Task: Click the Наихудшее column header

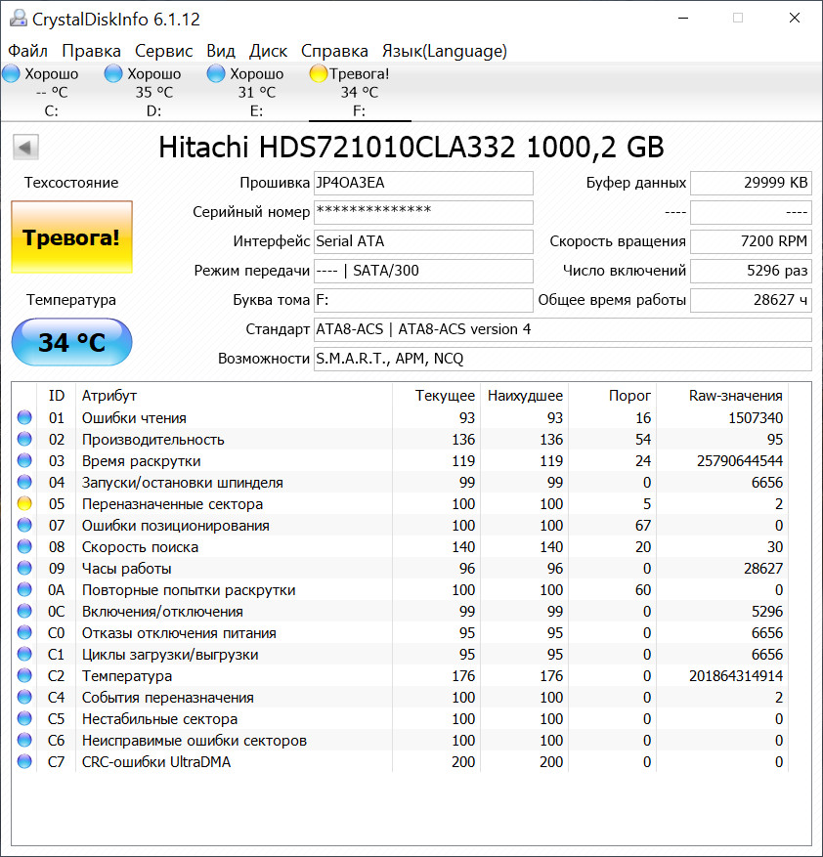Action: [525, 395]
